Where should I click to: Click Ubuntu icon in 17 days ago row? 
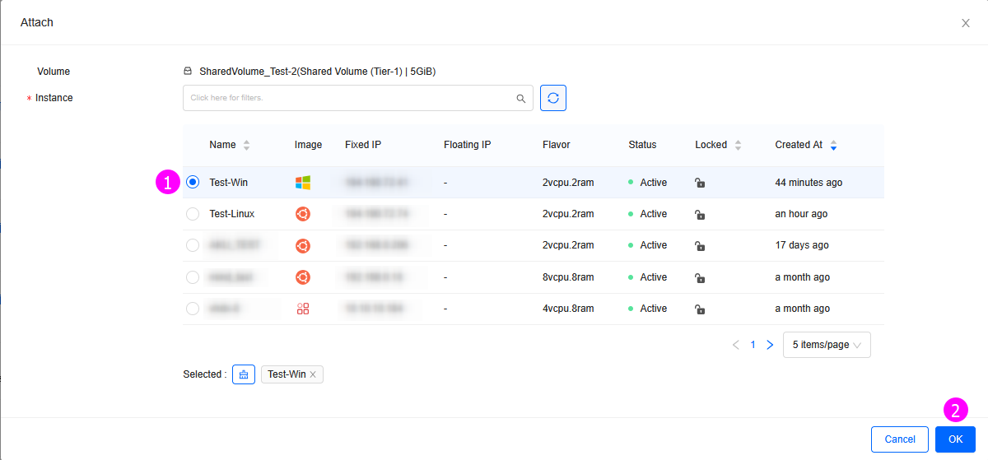click(303, 245)
